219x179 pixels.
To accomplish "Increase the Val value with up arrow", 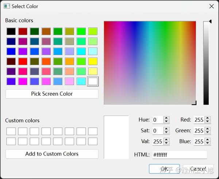I will coord(166,140).
